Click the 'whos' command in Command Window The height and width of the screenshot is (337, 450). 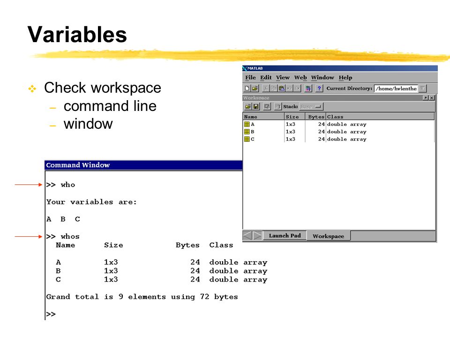pyautogui.click(x=70, y=236)
